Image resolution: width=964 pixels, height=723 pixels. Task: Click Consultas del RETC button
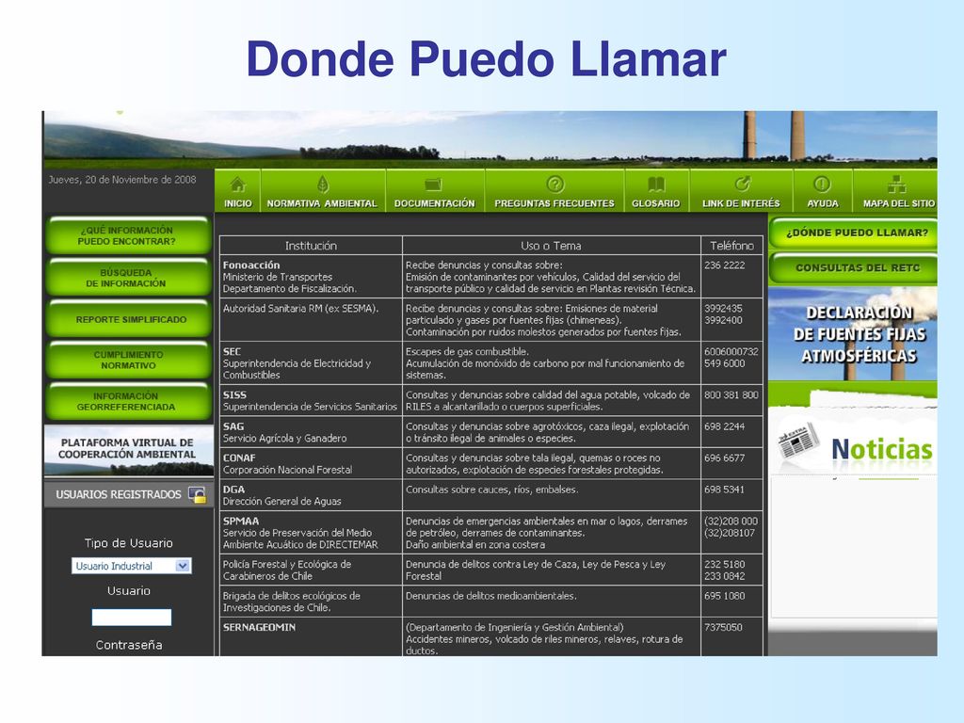point(853,268)
